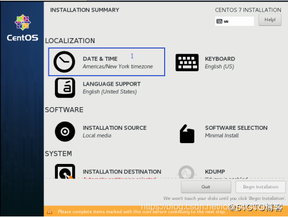Click the 'Local media' text
Screen dimensions: 288x217
coord(97,136)
